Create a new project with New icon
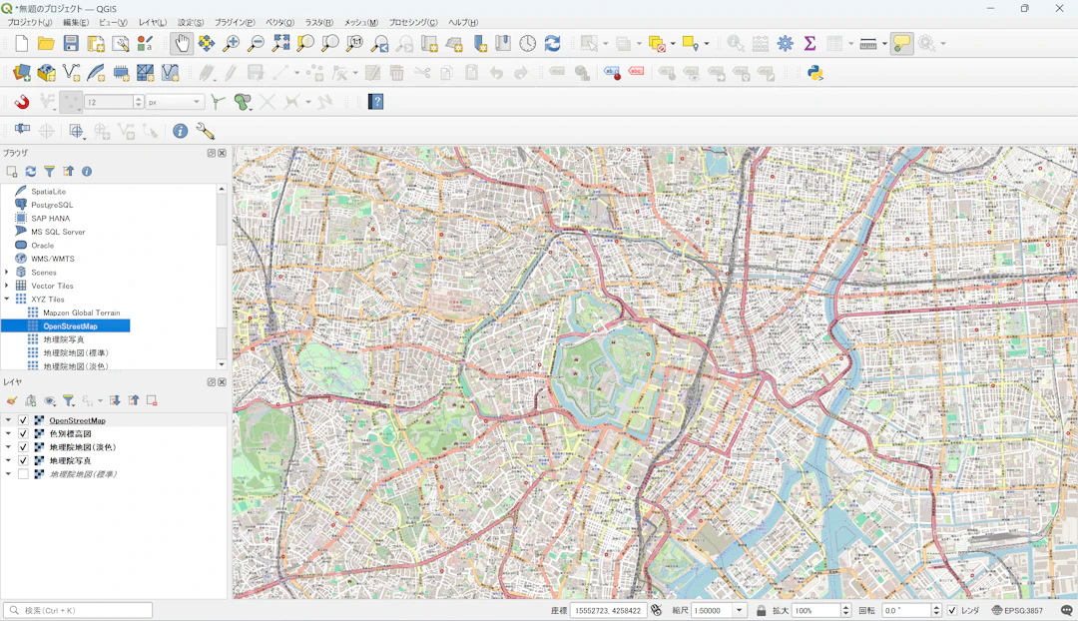This screenshot has width=1078, height=621. (x=21, y=43)
